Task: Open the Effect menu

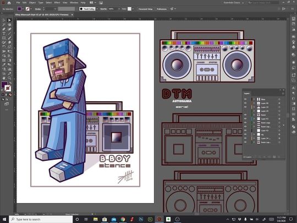Action: (57, 3)
